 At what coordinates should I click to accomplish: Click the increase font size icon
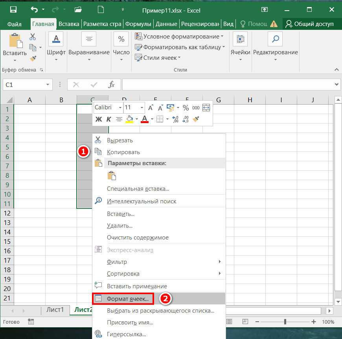151,108
